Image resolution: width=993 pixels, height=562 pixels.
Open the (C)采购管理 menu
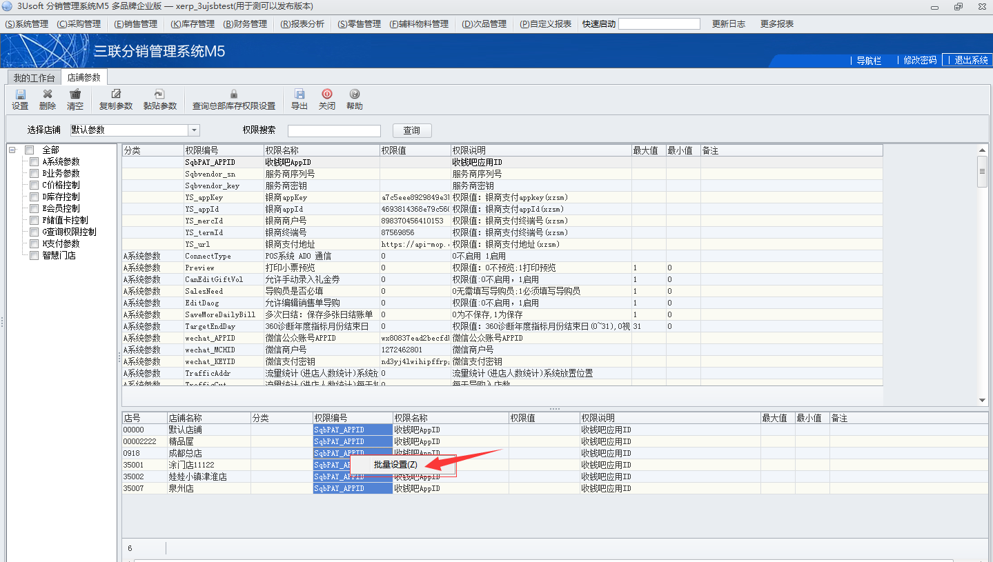[x=79, y=23]
